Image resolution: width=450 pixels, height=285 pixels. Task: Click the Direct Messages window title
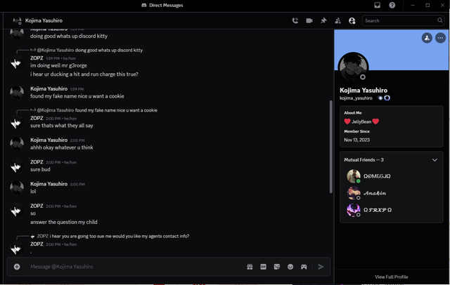click(x=166, y=5)
